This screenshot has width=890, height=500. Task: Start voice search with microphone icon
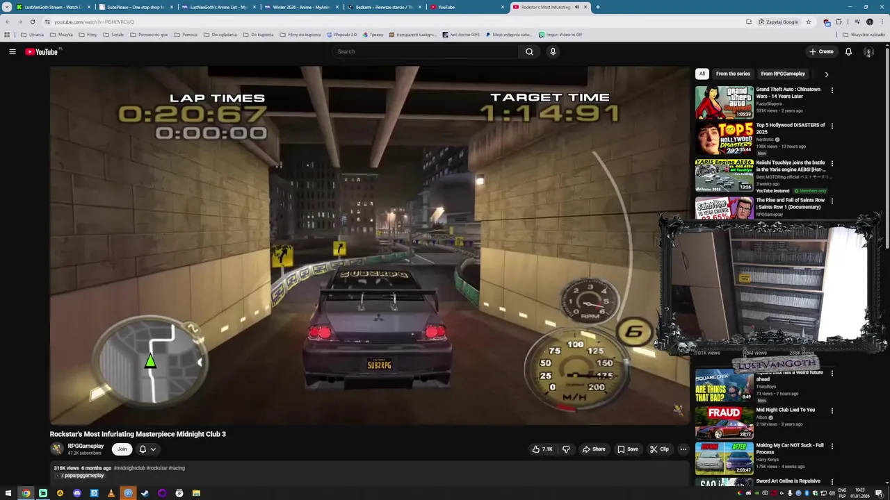pos(553,51)
